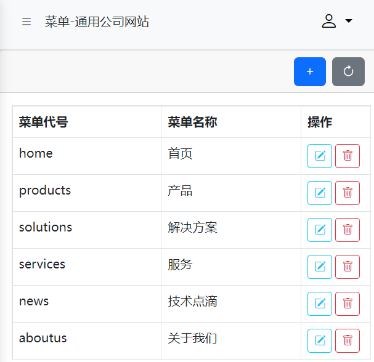Edit the home menu row
Image resolution: width=374 pixels, height=362 pixels.
coord(320,156)
